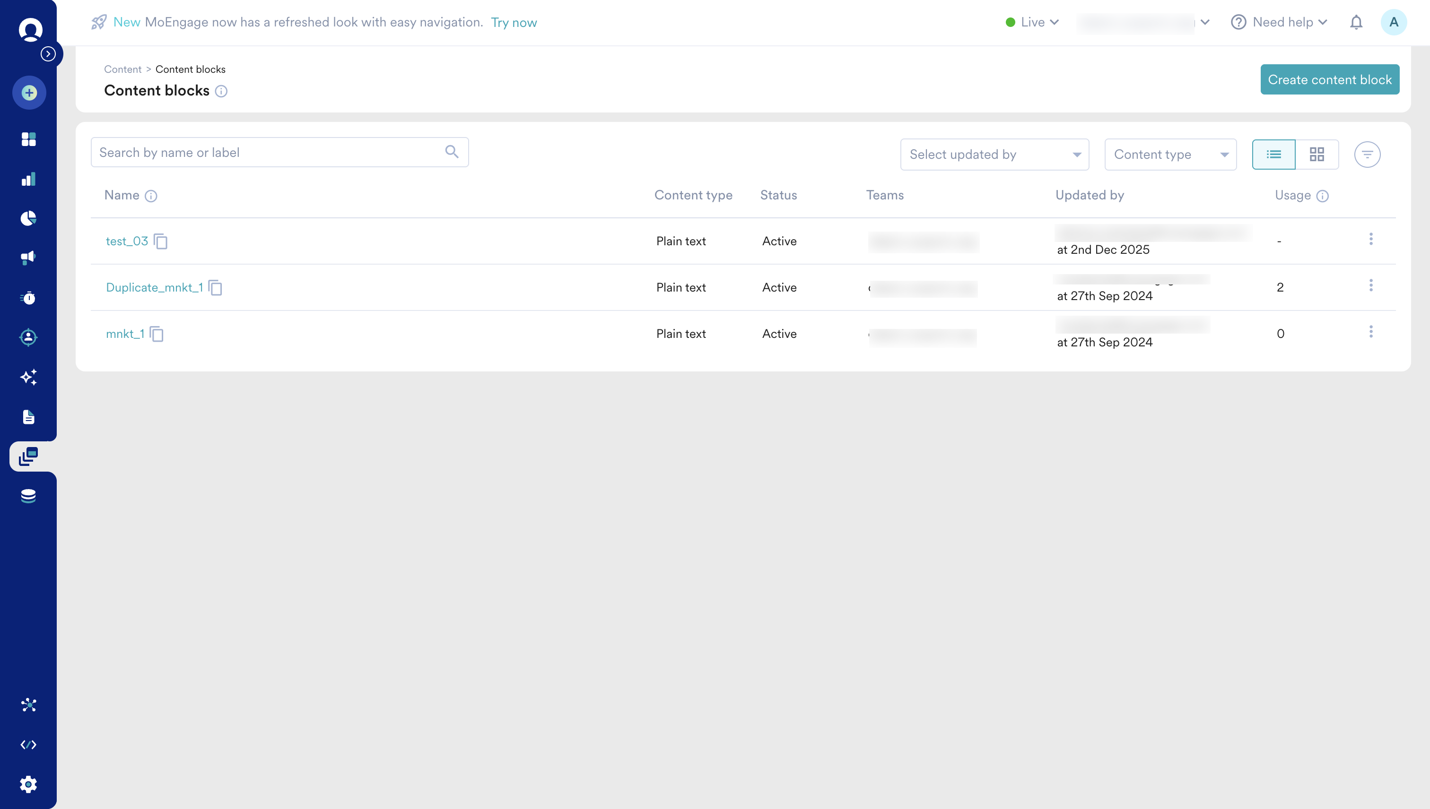Click the Create content block button

pos(1329,79)
